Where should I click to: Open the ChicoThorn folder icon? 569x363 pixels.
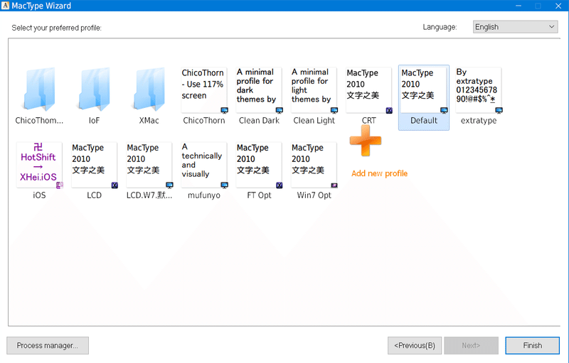39,90
